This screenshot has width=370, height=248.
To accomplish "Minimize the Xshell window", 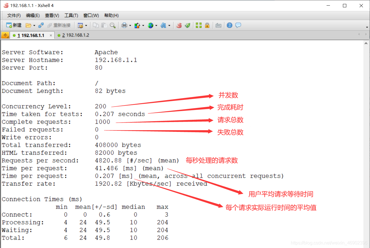I will tap(328, 5).
